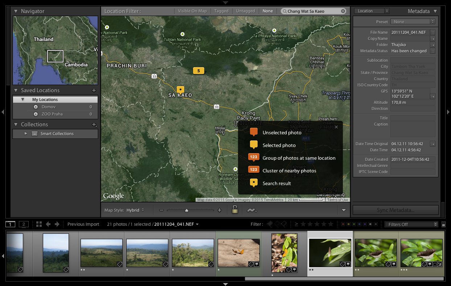
Task: Open the Filters Off dropdown
Action: (x=412, y=225)
